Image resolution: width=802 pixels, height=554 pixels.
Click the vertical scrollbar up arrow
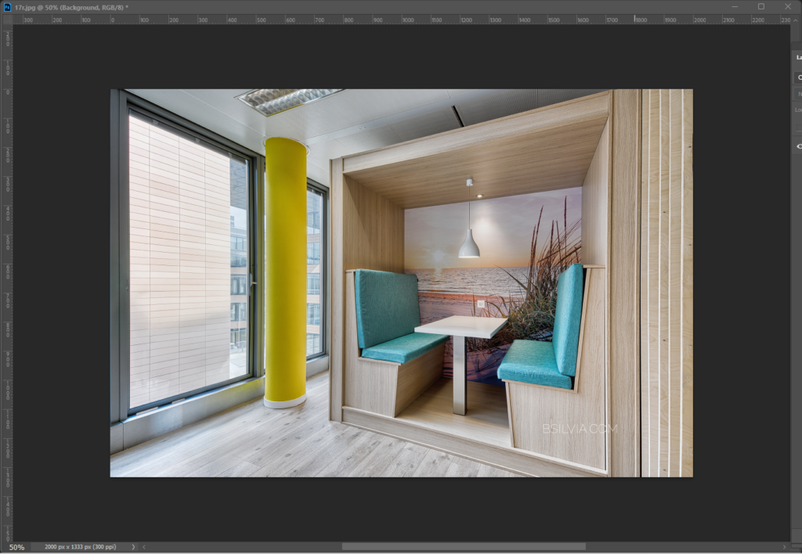(796, 20)
